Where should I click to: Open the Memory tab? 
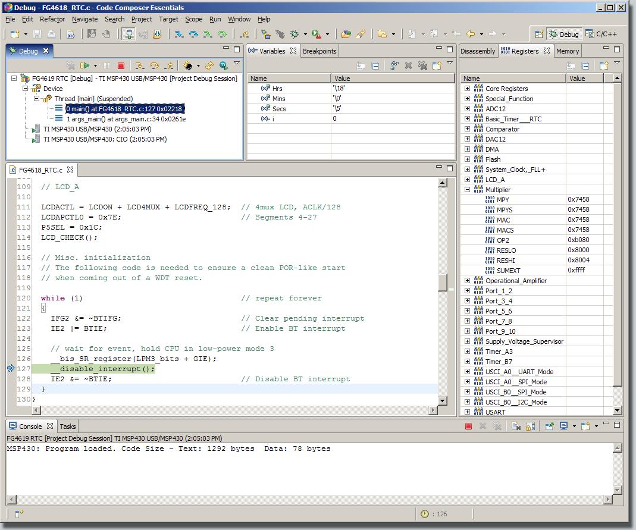[568, 51]
